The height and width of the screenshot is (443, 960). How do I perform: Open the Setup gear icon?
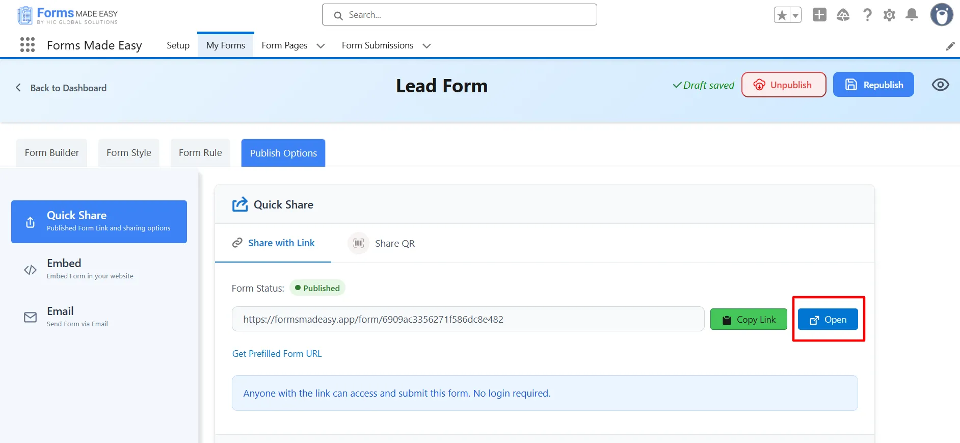(889, 15)
